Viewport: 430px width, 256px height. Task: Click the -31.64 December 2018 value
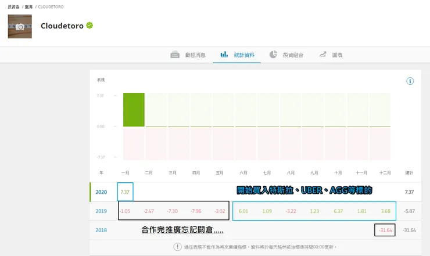pos(386,230)
